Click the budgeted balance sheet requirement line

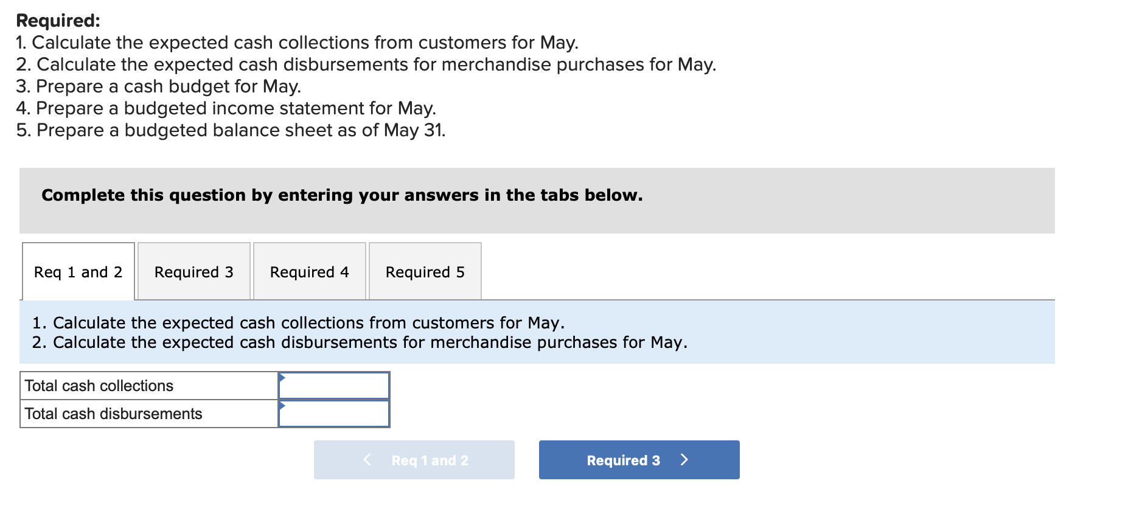[231, 130]
